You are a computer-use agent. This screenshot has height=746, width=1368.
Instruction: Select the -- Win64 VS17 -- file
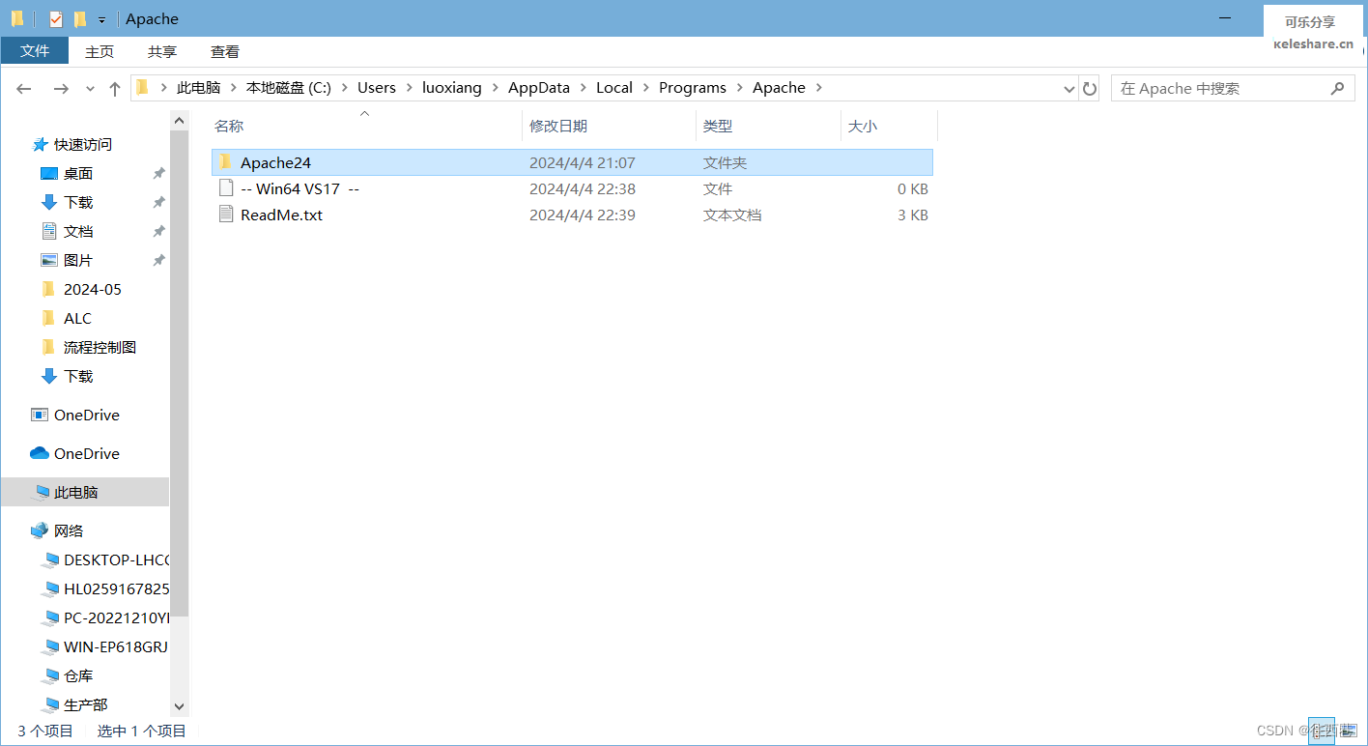tap(572, 188)
